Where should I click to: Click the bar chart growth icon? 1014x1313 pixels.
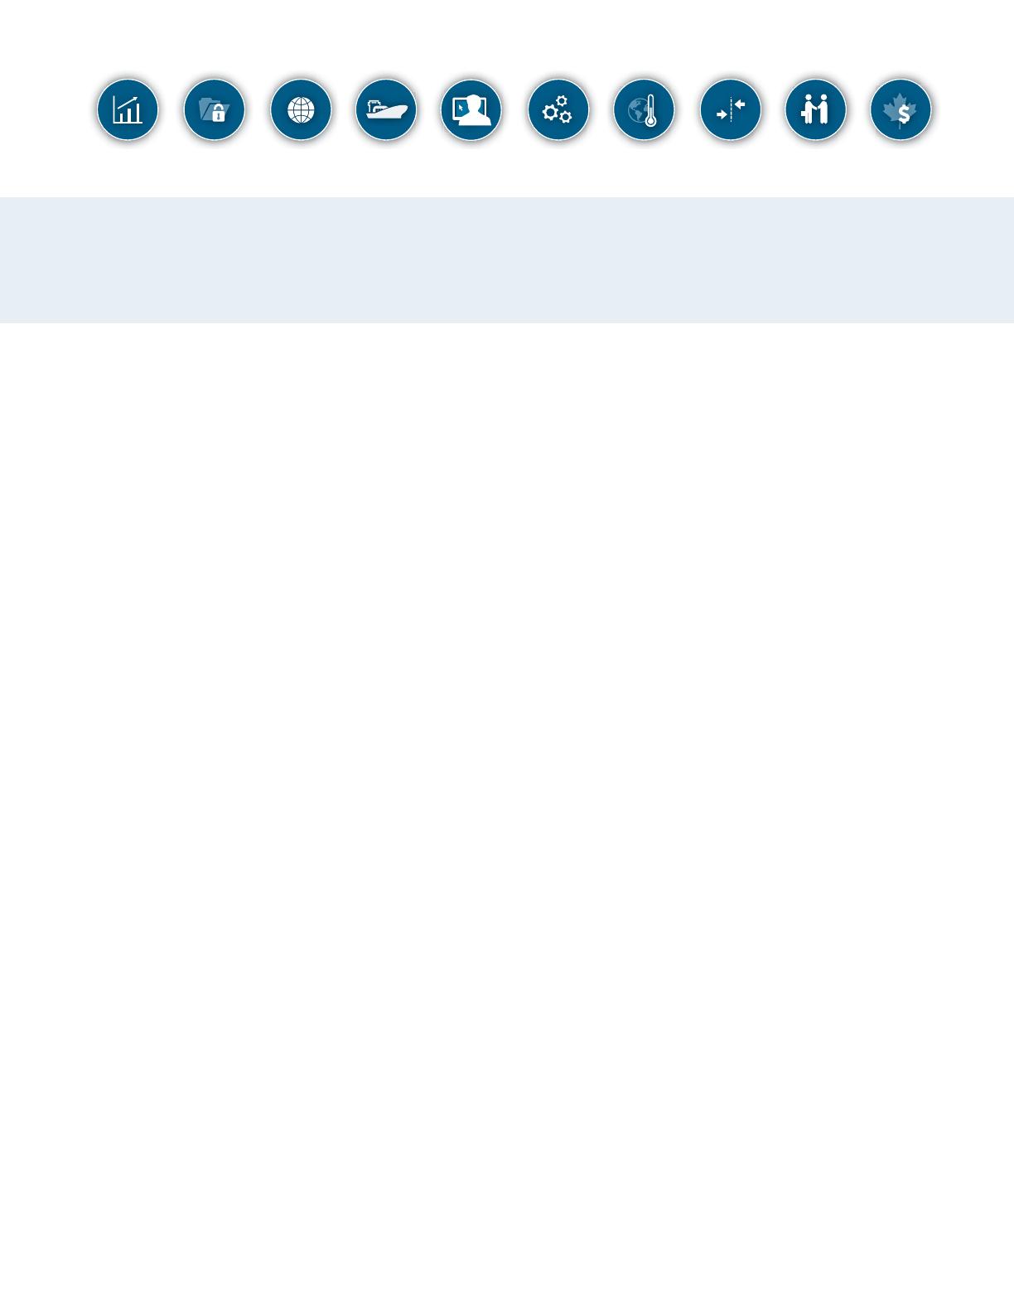point(128,109)
